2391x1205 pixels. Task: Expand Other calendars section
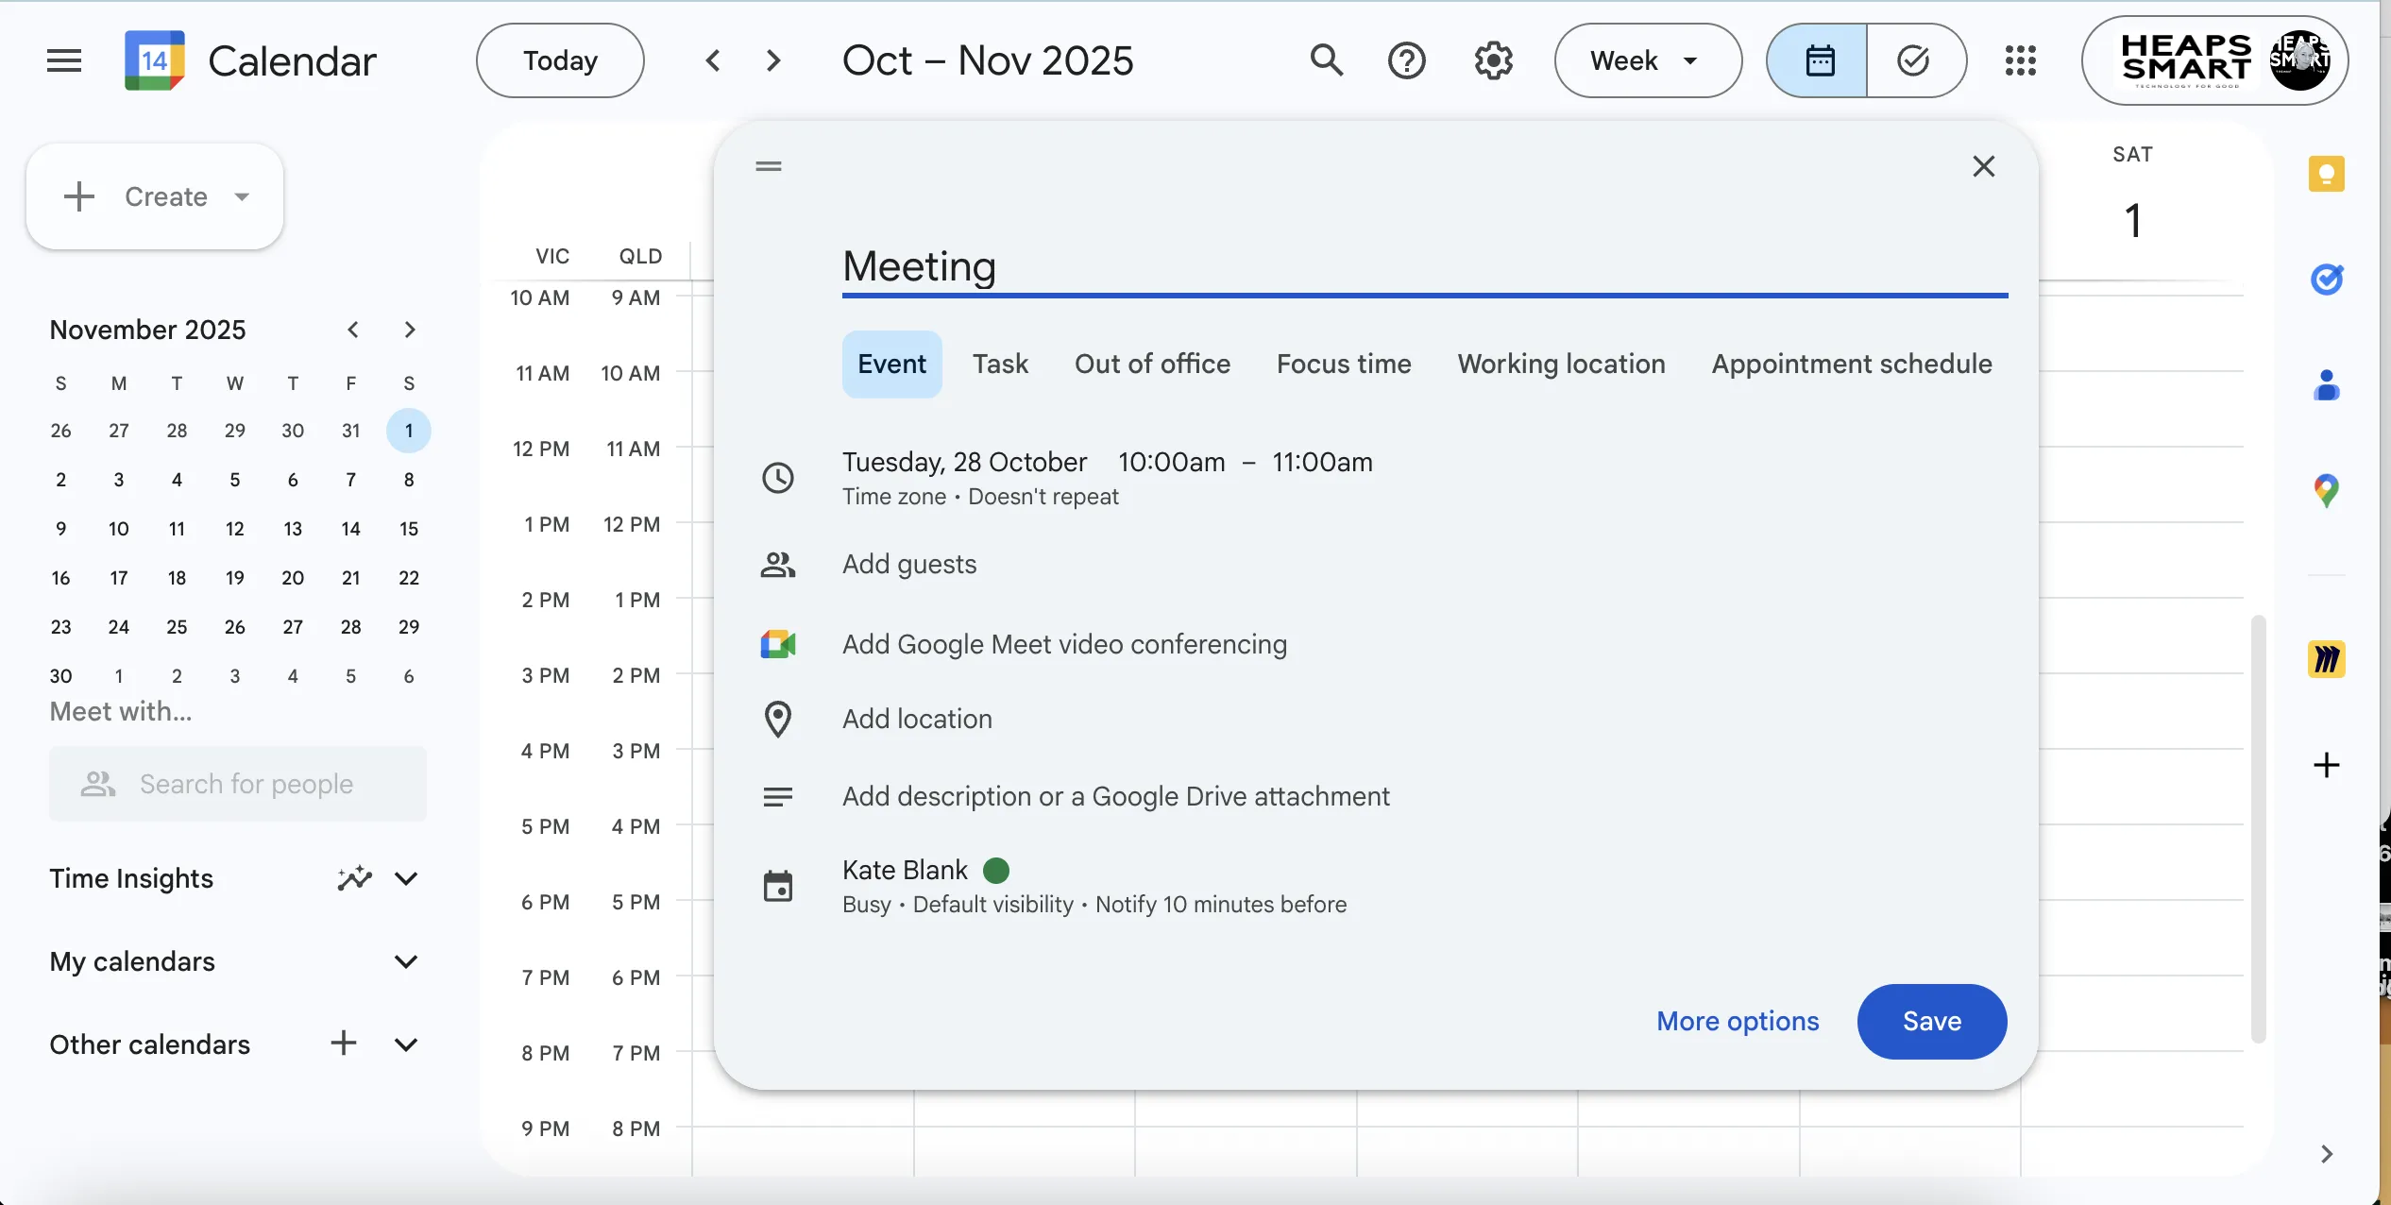(x=406, y=1044)
